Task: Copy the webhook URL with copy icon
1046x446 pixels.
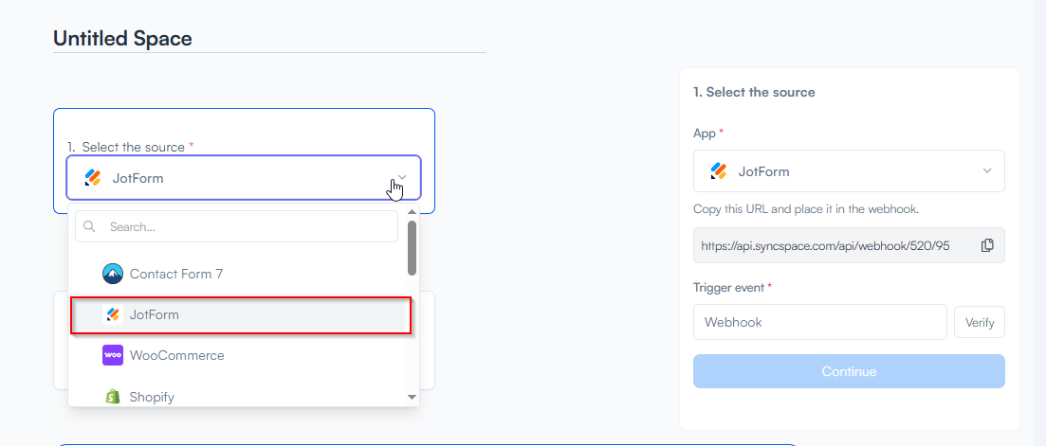Action: click(x=987, y=245)
